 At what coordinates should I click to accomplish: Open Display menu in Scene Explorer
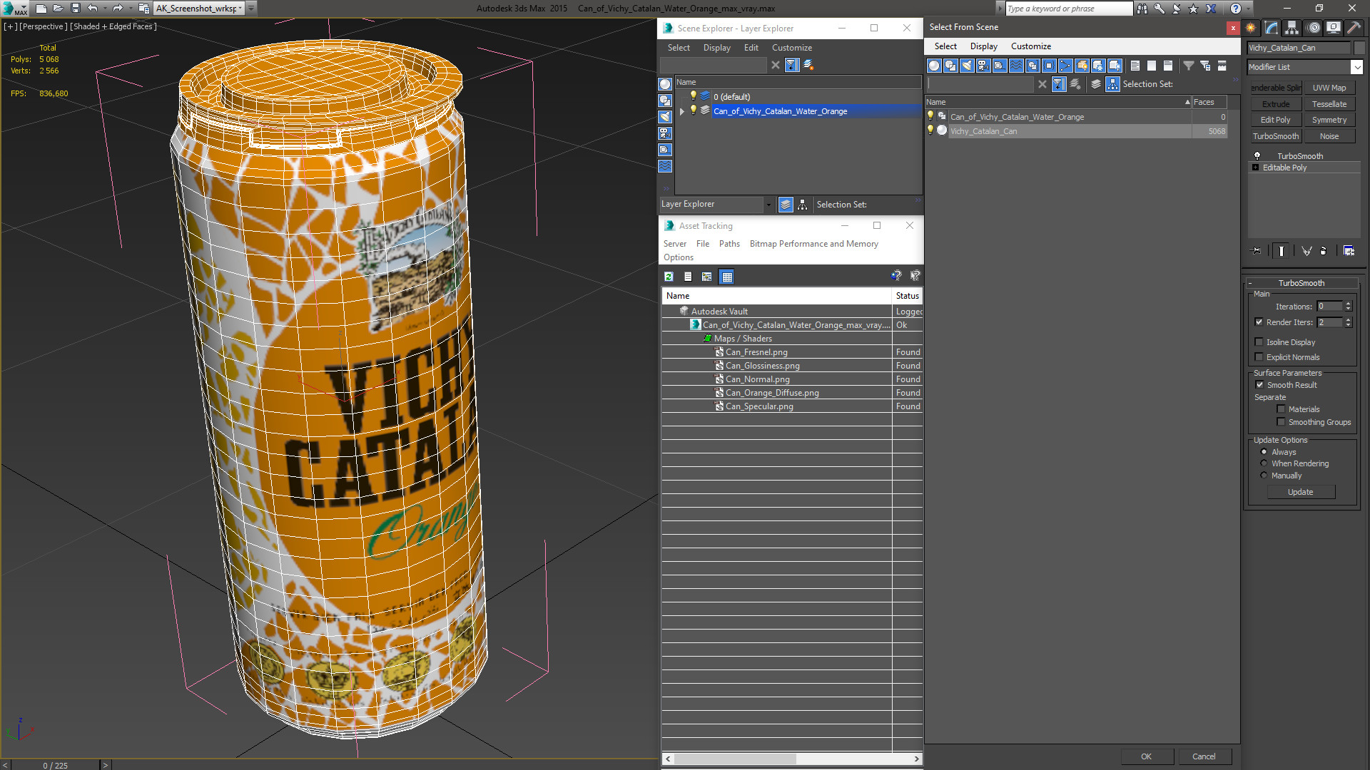click(716, 48)
